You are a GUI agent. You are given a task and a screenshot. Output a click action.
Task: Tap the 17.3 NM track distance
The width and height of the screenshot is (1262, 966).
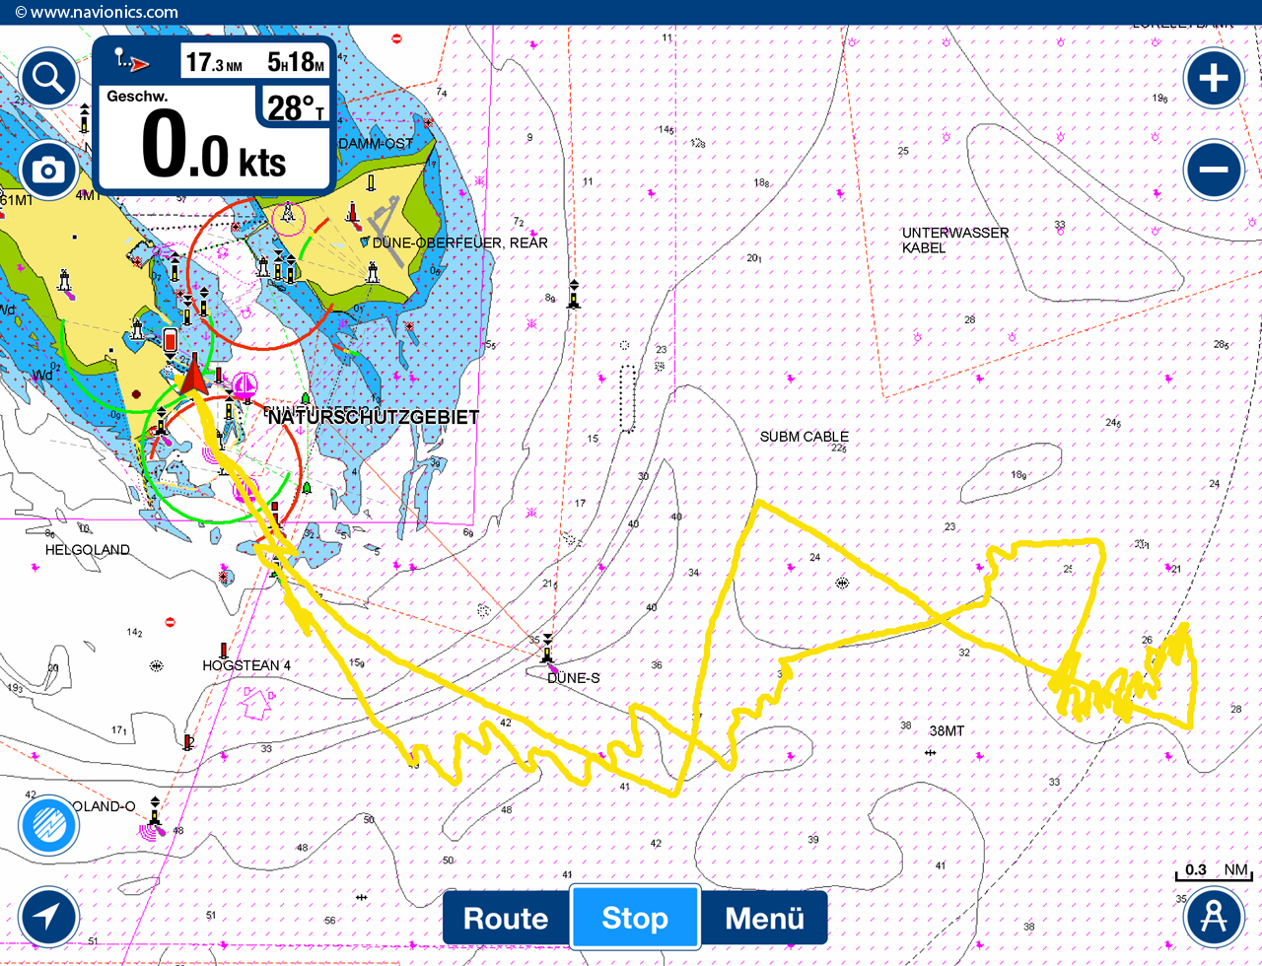pos(214,62)
